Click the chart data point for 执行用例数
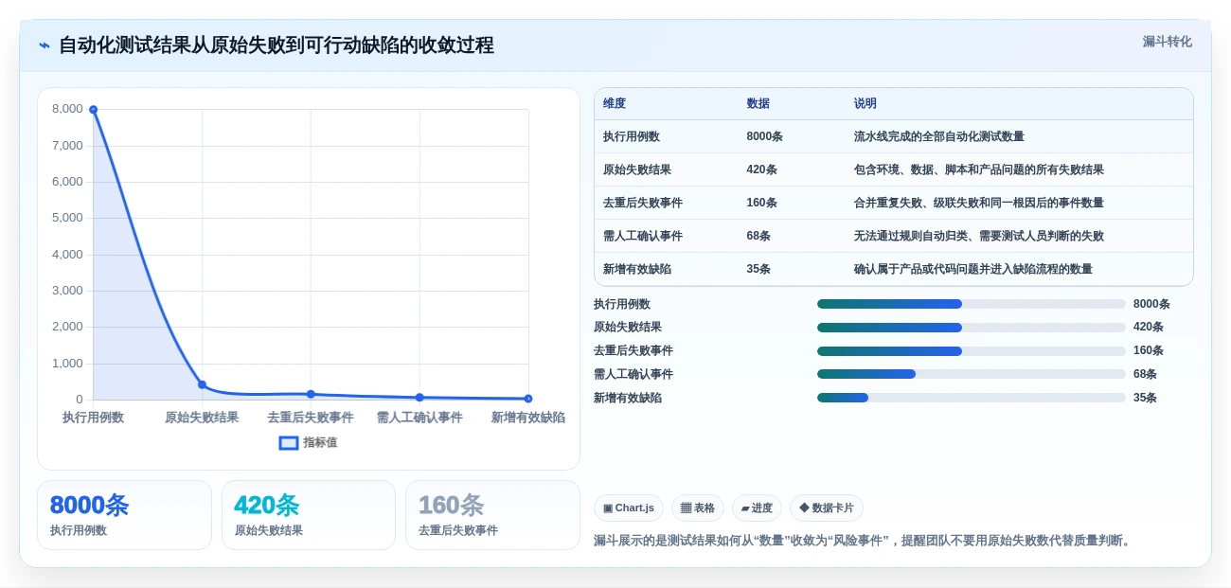Viewport: 1231px width, 588px height. click(x=93, y=110)
